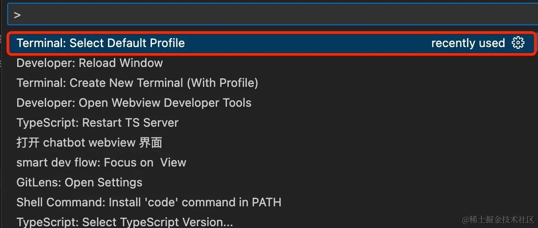Create a new terminal with profile
The image size is (538, 228).
tap(137, 83)
